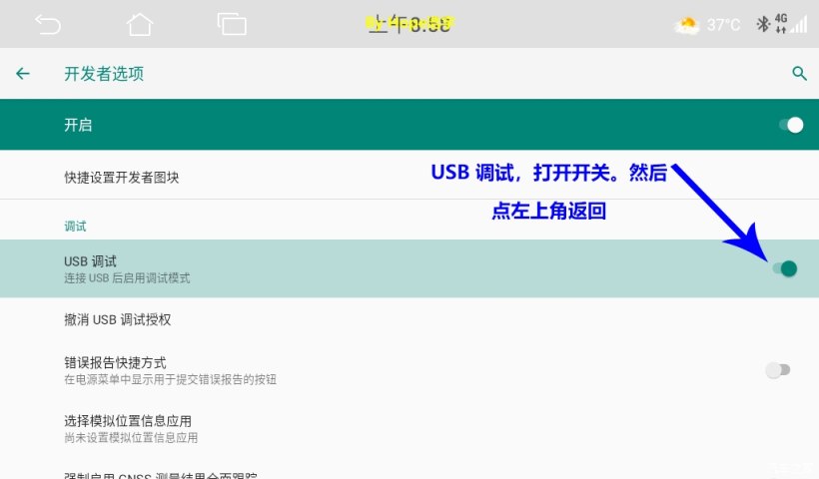Screen dimensions: 819x479
Task: Tap the clock in the status bar
Action: [x=409, y=24]
